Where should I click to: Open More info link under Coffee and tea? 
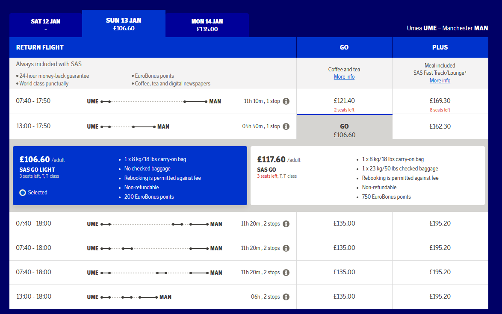click(344, 77)
